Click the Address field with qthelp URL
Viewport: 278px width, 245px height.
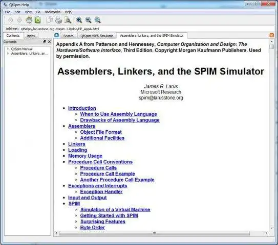point(147,29)
